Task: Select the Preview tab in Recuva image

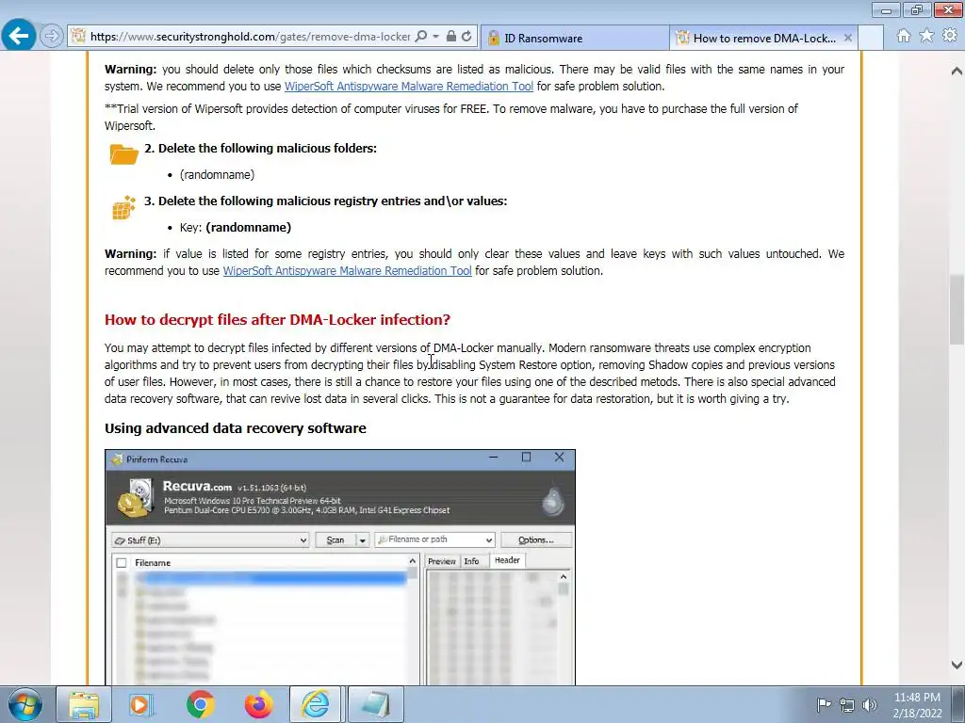Action: [x=441, y=561]
